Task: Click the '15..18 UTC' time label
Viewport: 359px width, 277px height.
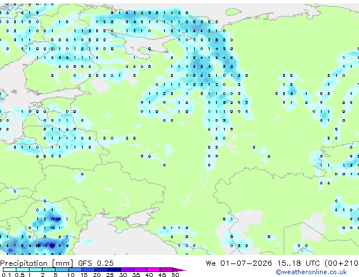Action: pos(298,263)
